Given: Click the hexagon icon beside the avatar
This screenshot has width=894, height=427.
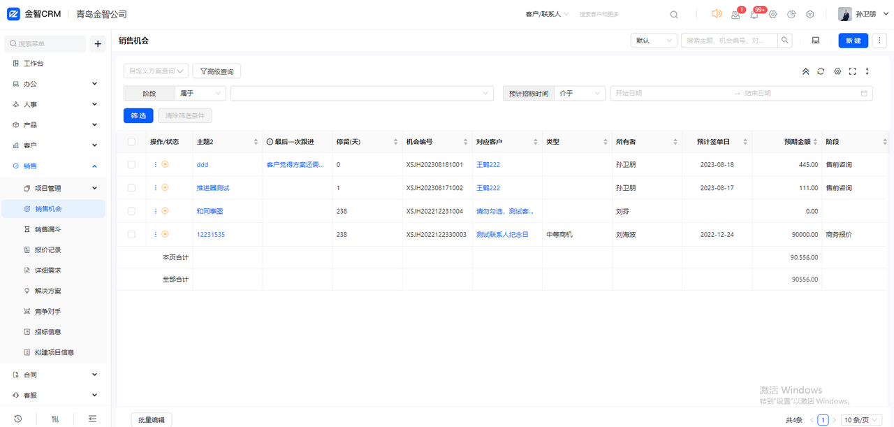Looking at the screenshot, I should [810, 15].
